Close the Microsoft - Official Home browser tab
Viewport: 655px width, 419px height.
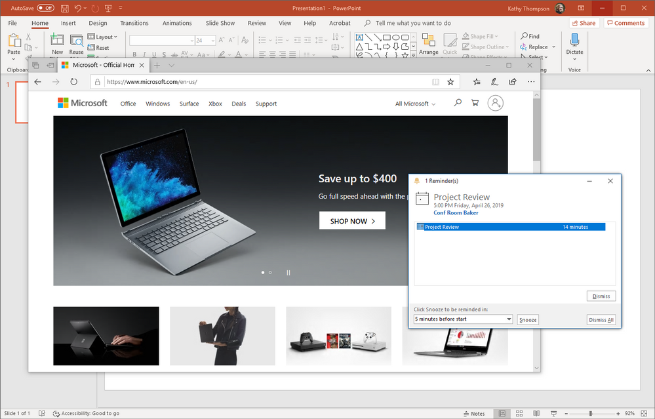click(142, 65)
